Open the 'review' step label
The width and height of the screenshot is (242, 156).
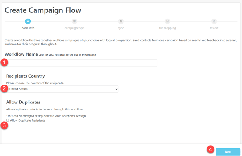tap(214, 28)
